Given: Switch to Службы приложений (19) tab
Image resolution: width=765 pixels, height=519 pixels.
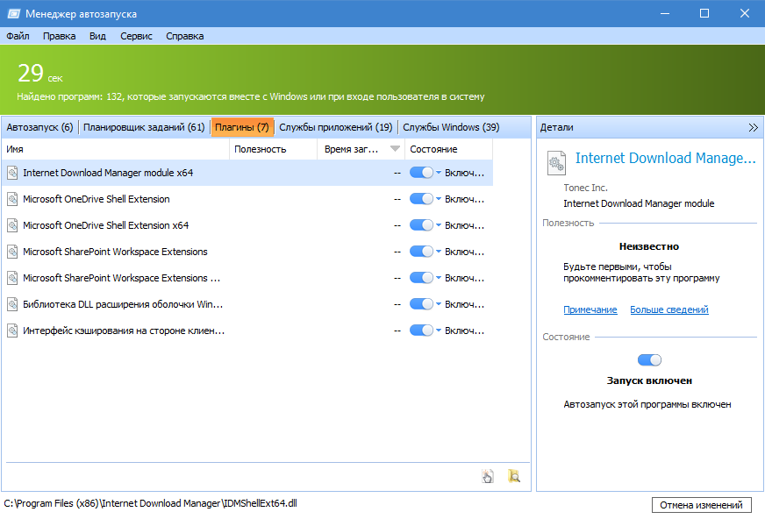Looking at the screenshot, I should click(336, 127).
